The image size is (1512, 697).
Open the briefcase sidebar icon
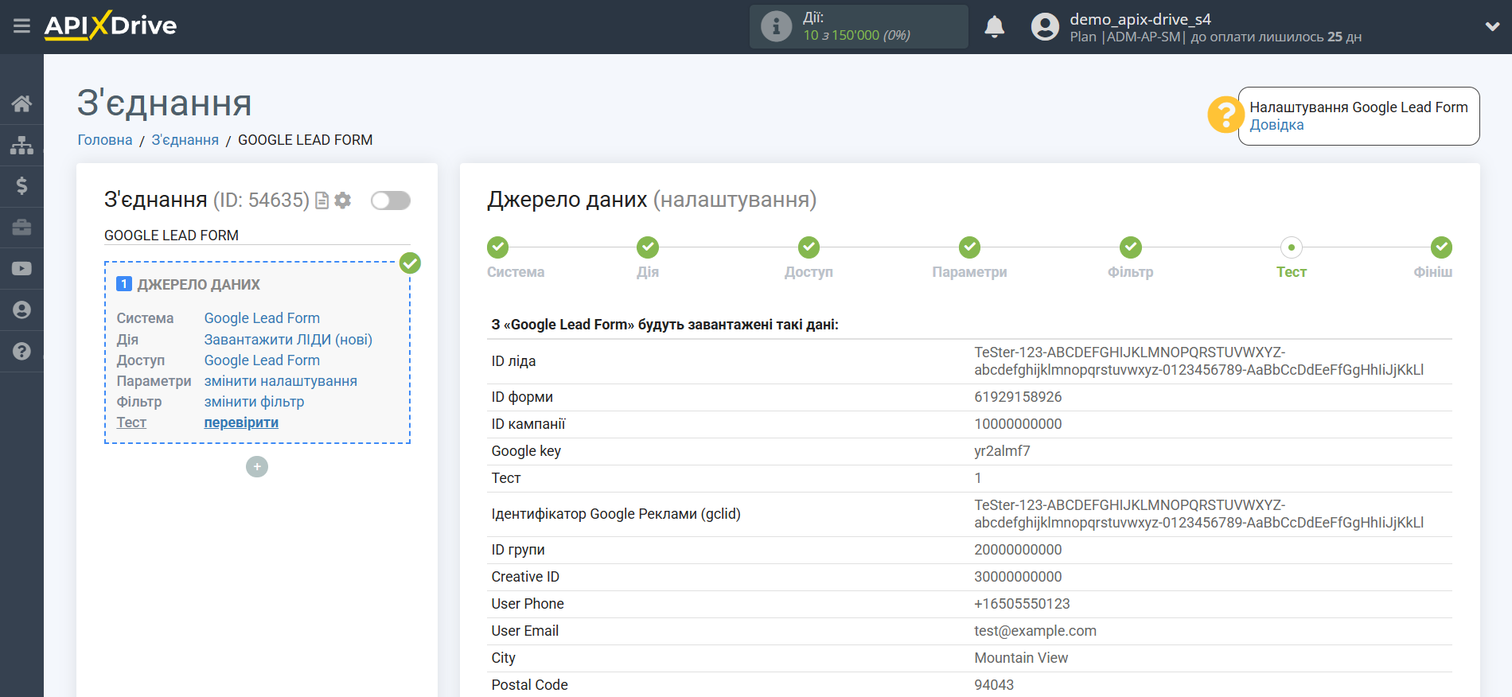coord(21,228)
